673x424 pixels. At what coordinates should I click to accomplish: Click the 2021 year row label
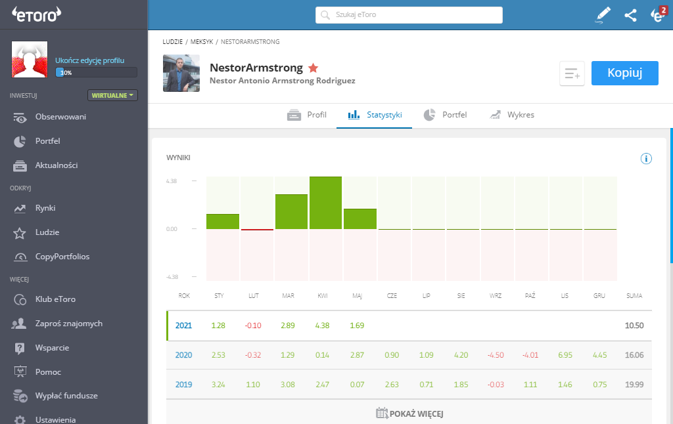pyautogui.click(x=184, y=326)
